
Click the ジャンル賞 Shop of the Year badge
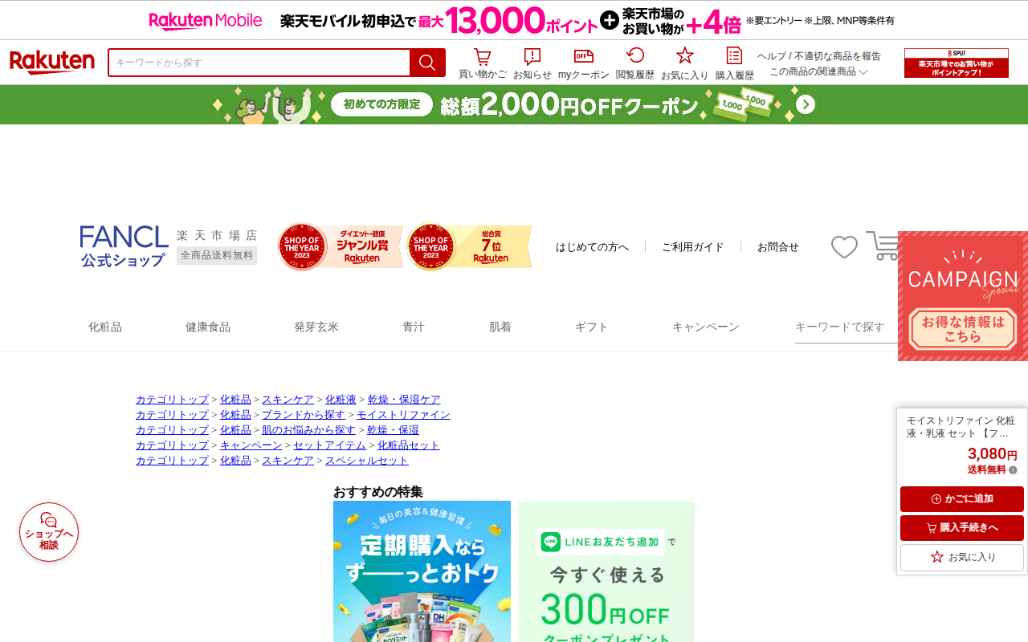click(340, 246)
